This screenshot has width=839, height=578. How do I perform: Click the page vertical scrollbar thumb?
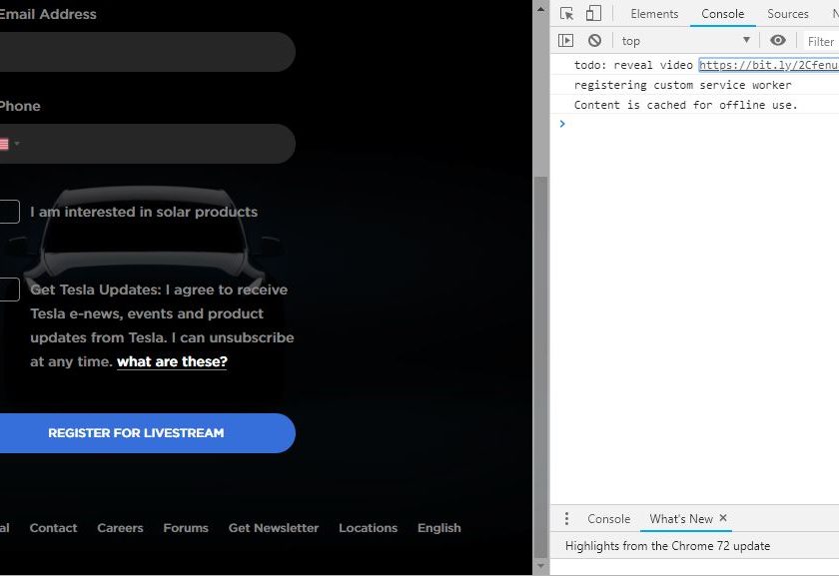click(x=541, y=367)
